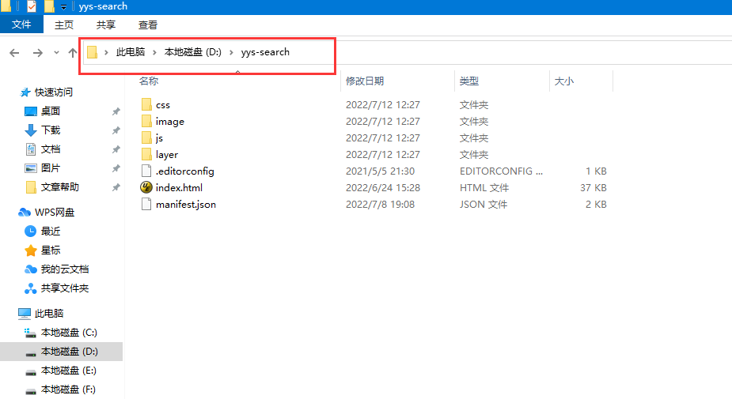732x399 pixels.
Task: Open WPS网盘 cloud drive in sidebar
Action: pyautogui.click(x=53, y=213)
